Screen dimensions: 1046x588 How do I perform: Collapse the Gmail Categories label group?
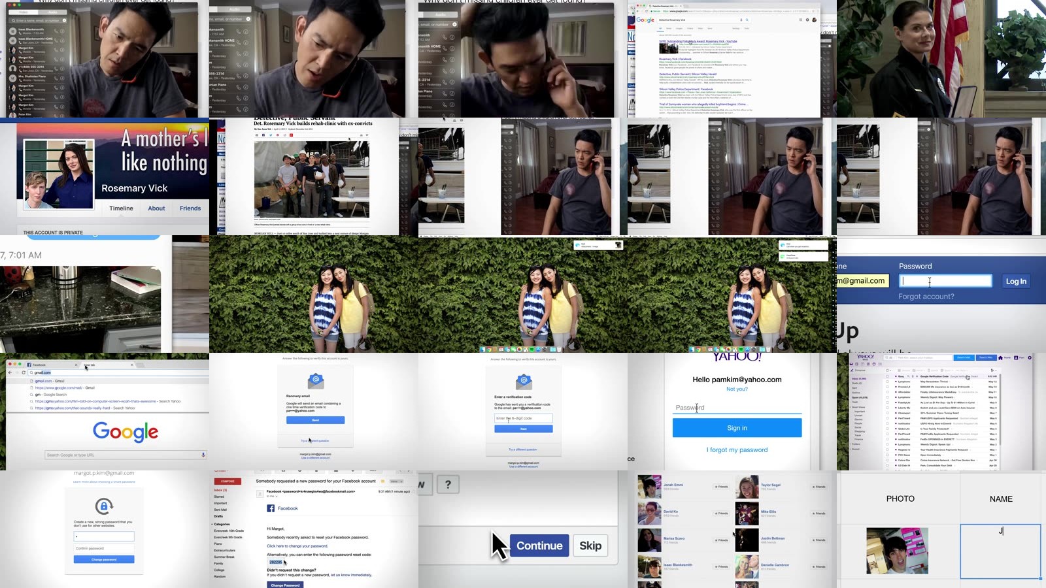tap(212, 524)
